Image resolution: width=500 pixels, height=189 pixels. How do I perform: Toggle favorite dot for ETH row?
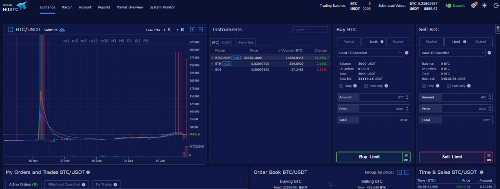[x=212, y=64]
